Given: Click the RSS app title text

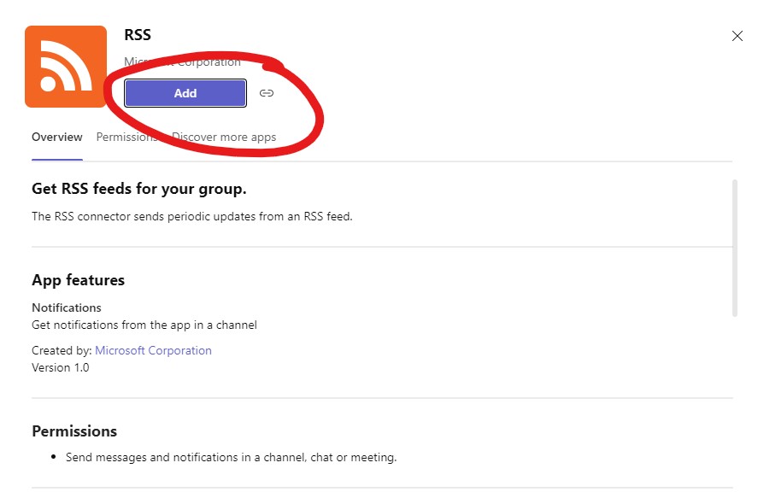Looking at the screenshot, I should coord(138,35).
